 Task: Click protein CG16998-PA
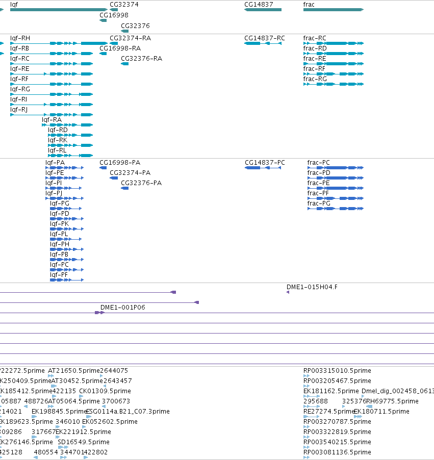[x=103, y=168]
